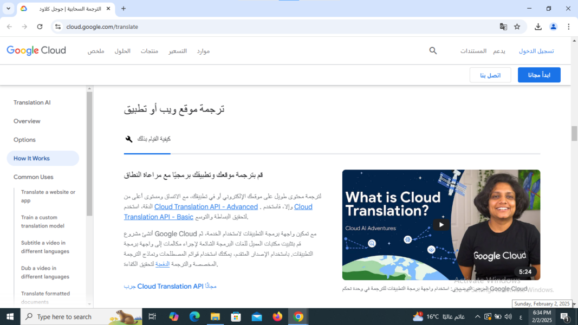
Task: Open the التسعير navigation menu
Action: click(x=178, y=51)
